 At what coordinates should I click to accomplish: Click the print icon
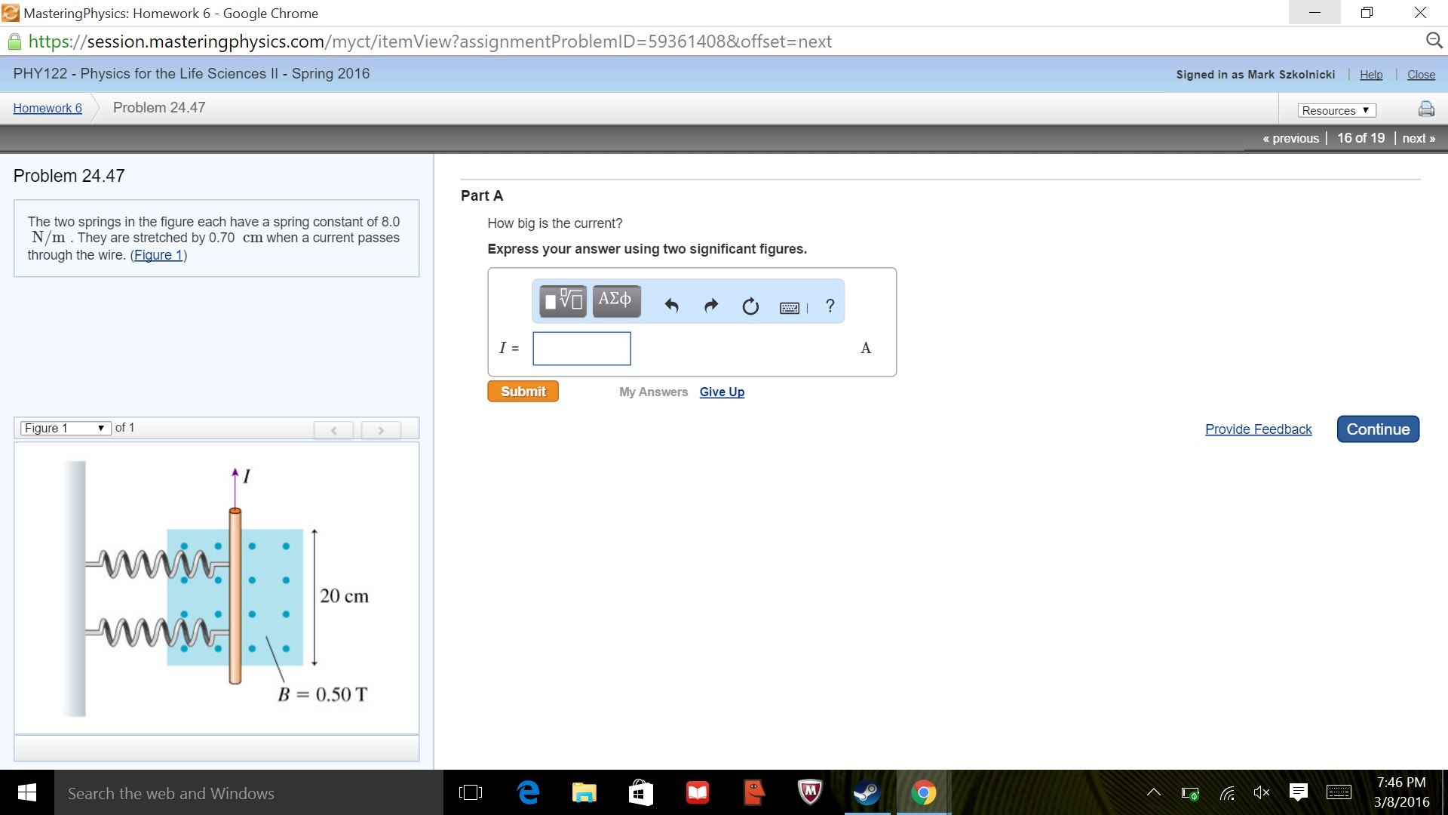1425,109
